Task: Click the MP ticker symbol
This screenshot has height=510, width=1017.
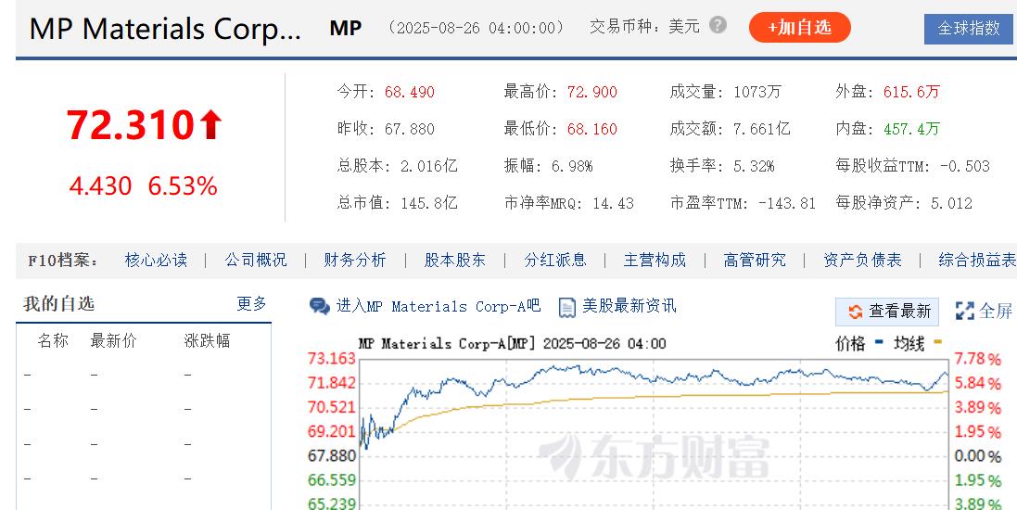Action: [x=346, y=28]
